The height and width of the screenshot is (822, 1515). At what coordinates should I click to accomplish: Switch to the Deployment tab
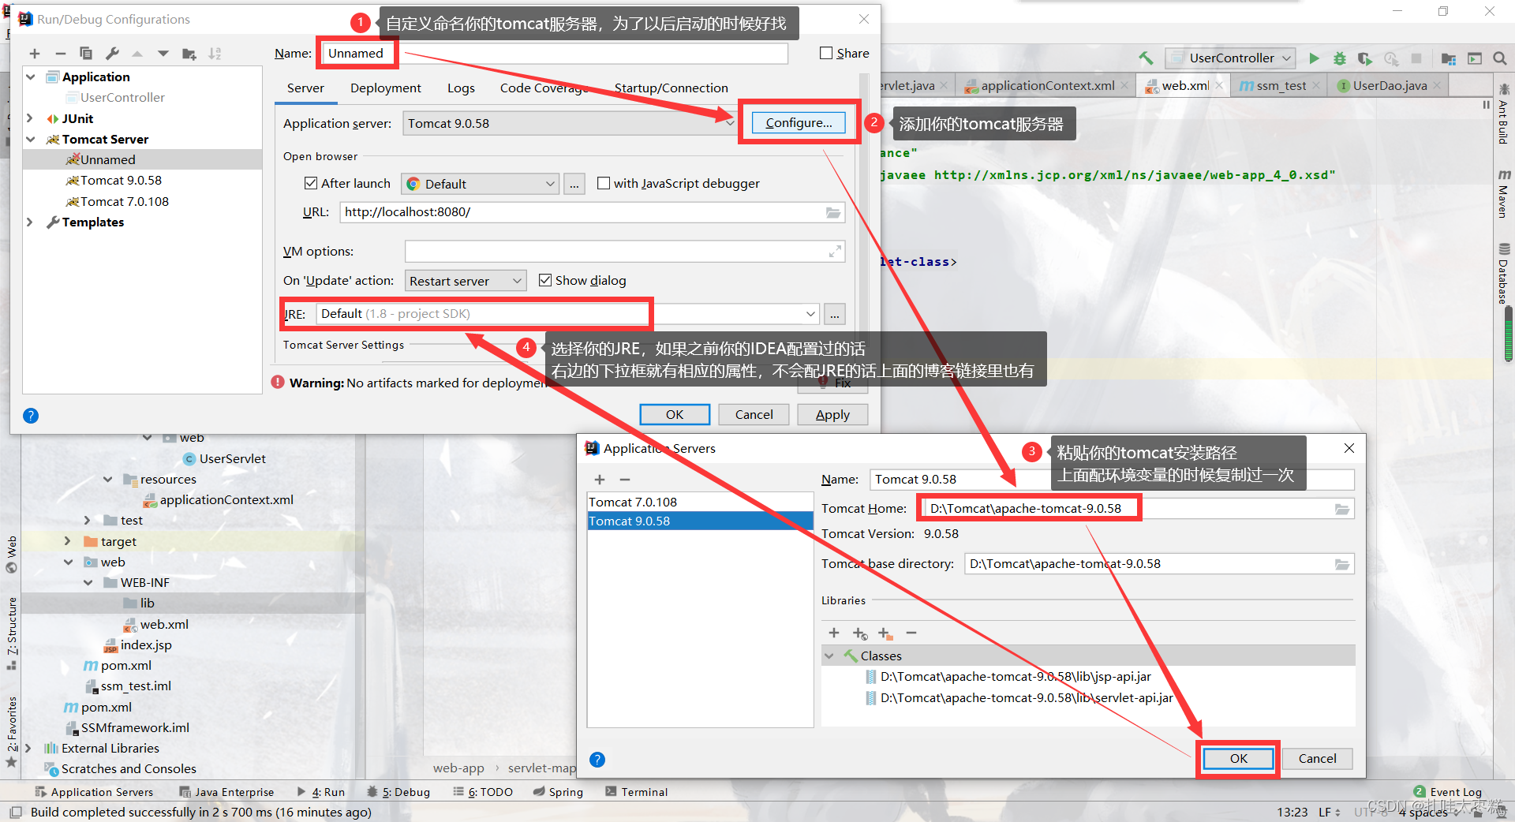pos(386,88)
